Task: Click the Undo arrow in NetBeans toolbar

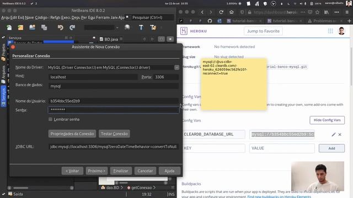Action: tap(60, 28)
